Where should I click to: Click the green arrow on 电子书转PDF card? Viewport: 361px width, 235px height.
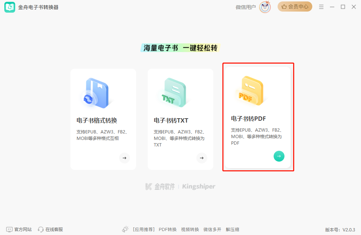279,156
